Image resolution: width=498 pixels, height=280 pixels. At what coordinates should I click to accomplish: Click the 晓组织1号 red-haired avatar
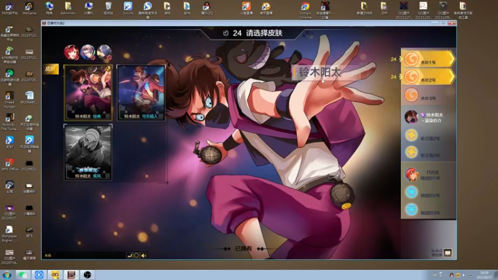coord(411,175)
